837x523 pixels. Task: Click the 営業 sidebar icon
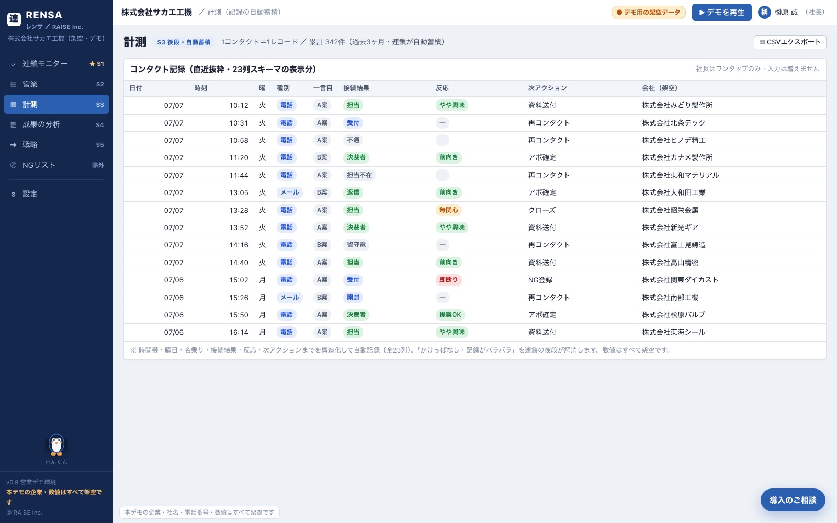pos(13,84)
